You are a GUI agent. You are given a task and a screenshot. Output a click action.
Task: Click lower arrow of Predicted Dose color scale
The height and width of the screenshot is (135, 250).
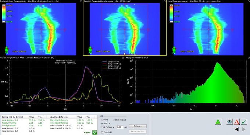[4, 22]
